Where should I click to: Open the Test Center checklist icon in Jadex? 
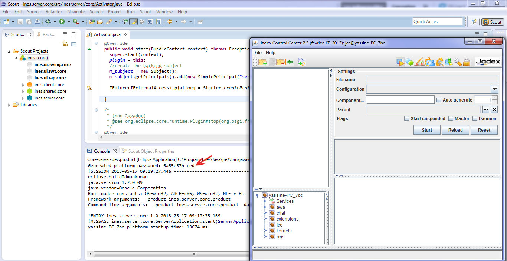(x=419, y=62)
